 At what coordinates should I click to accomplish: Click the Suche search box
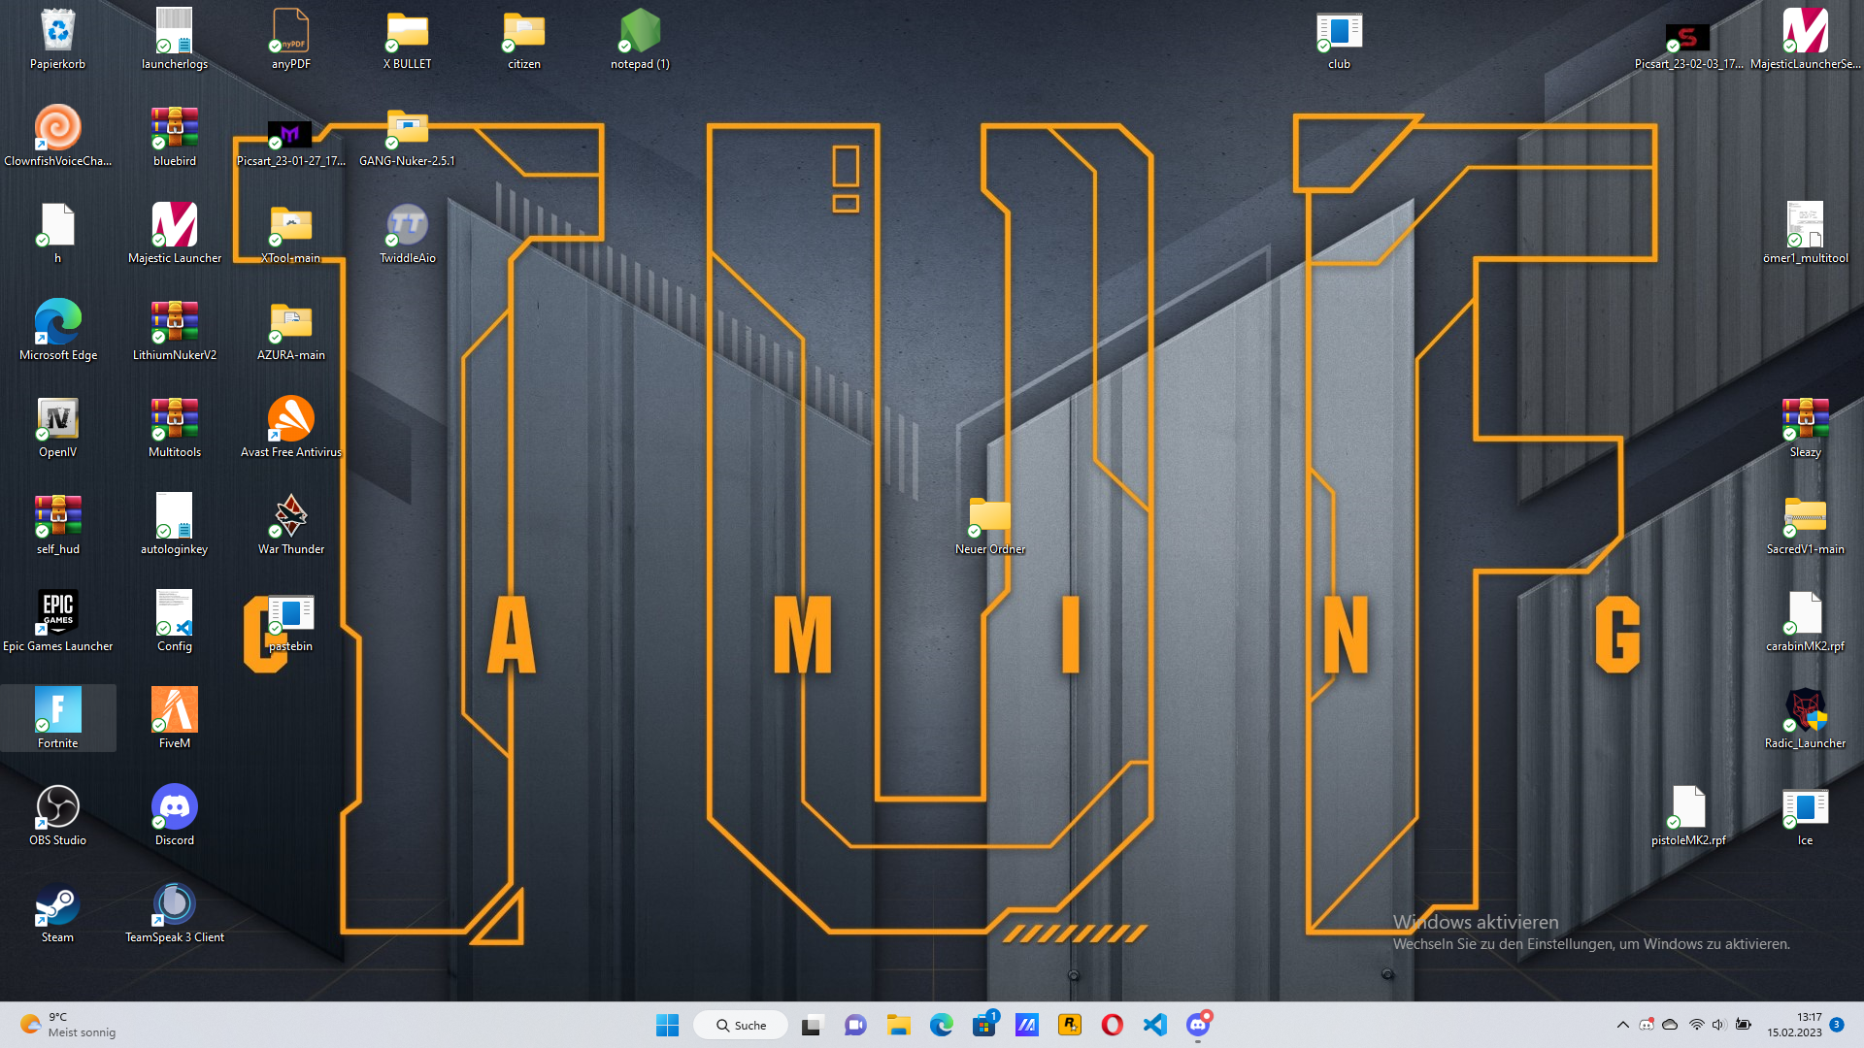point(741,1025)
